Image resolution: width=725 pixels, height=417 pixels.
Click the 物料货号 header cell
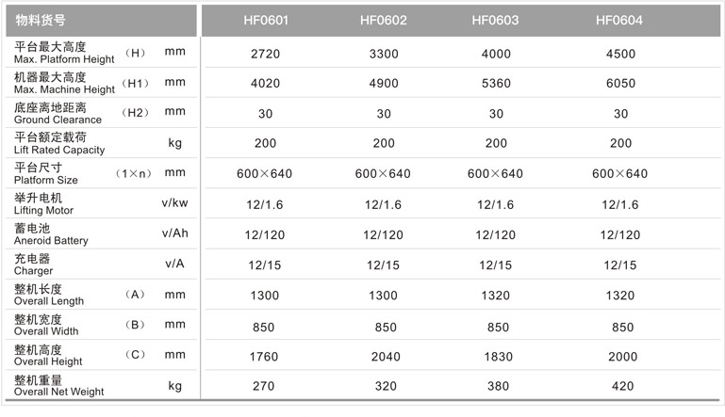coord(41,21)
